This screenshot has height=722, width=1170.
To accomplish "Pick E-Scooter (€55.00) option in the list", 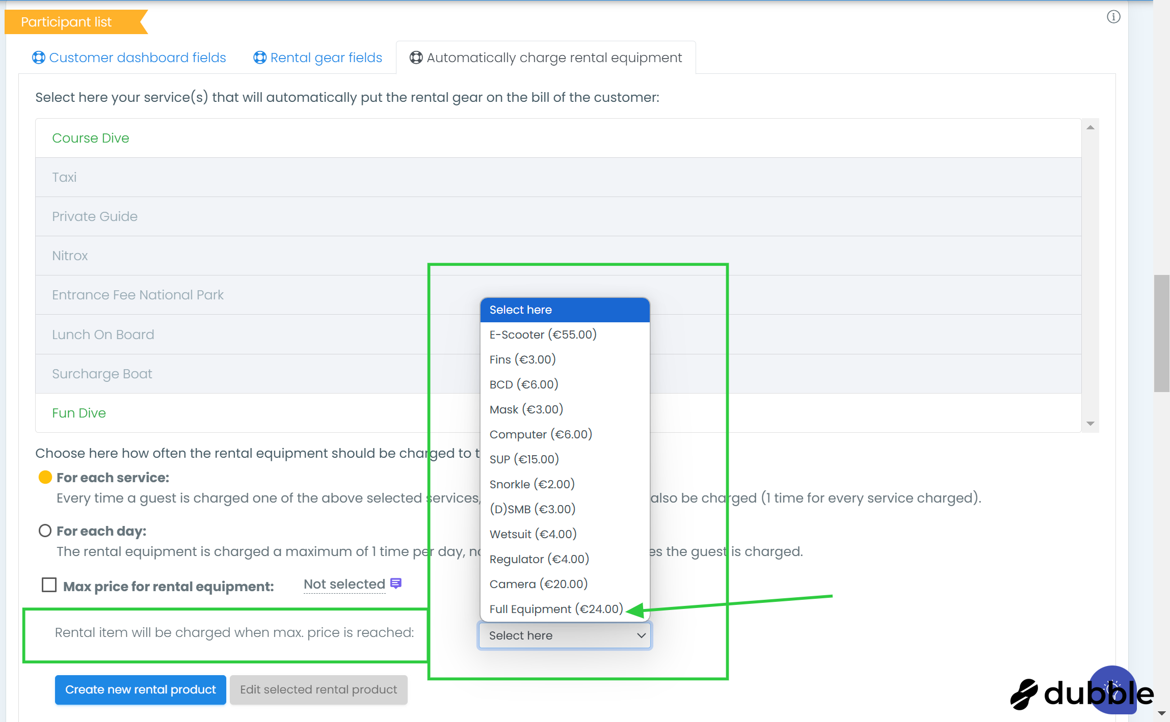I will [x=543, y=335].
